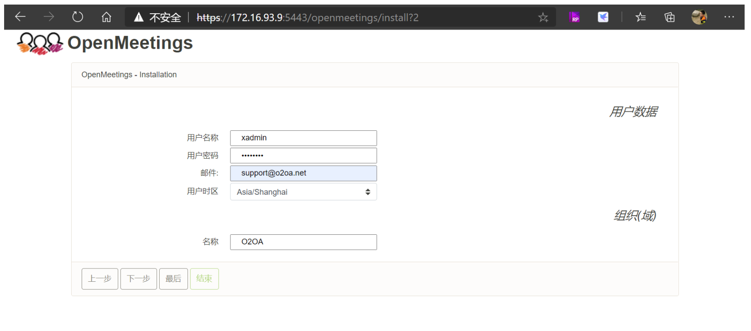Image resolution: width=751 pixels, height=331 pixels.
Task: Click the not-secure warning triangle icon
Action: (139, 17)
